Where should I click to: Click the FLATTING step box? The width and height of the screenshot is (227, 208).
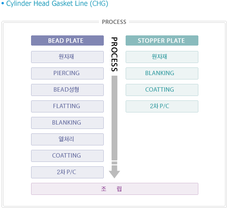point(67,106)
